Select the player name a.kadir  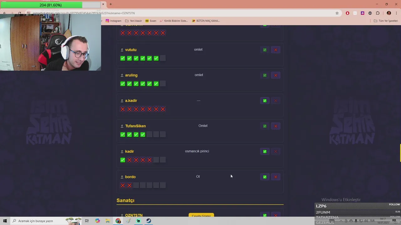click(131, 101)
